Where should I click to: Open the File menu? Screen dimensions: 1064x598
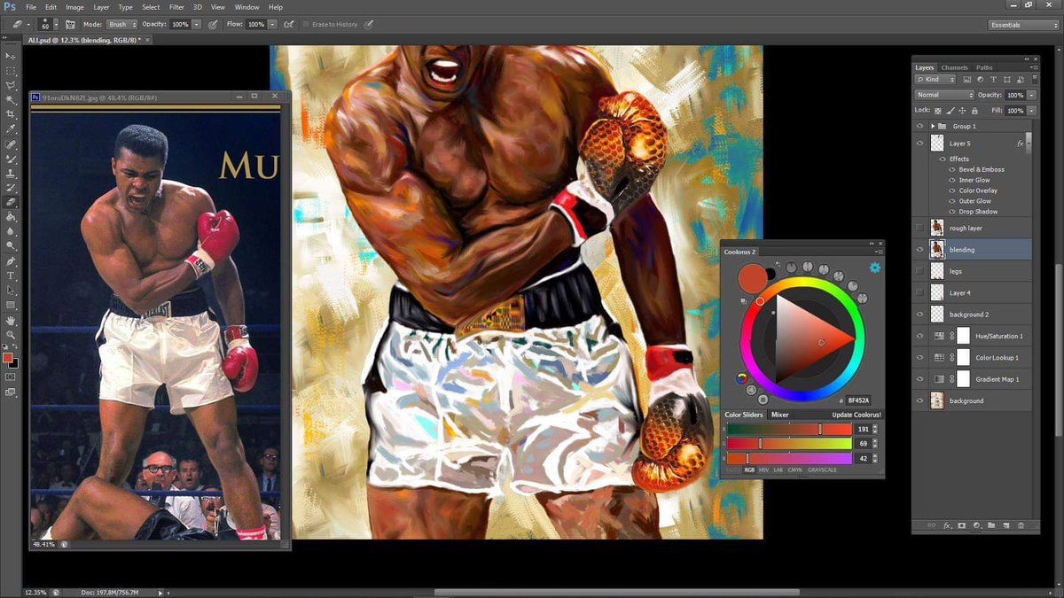tap(31, 7)
